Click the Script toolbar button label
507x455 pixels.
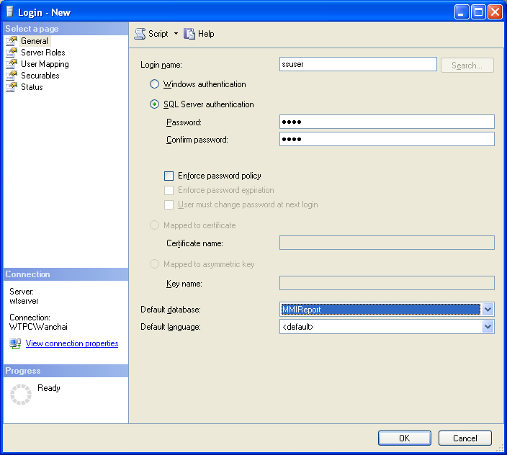158,34
